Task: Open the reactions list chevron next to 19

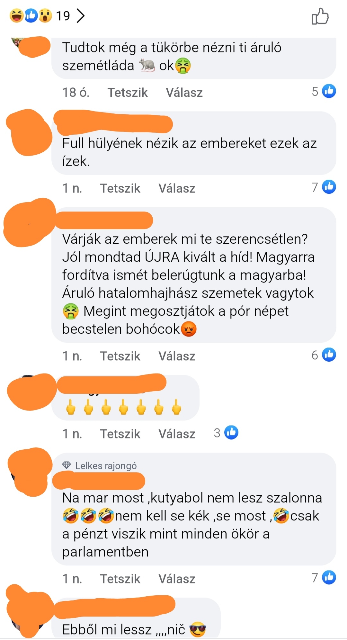Action: (x=81, y=15)
